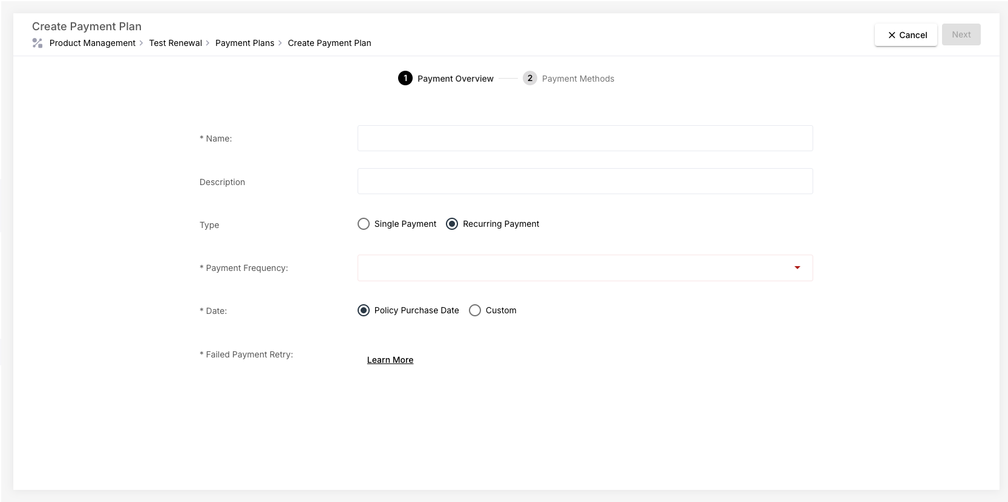Choose the Custom date option

point(475,311)
